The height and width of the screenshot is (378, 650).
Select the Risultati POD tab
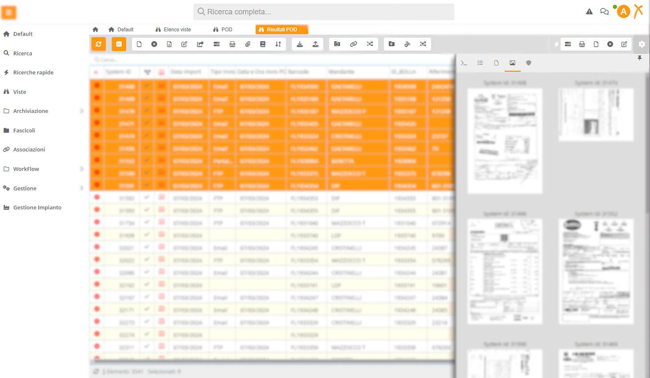[282, 29]
